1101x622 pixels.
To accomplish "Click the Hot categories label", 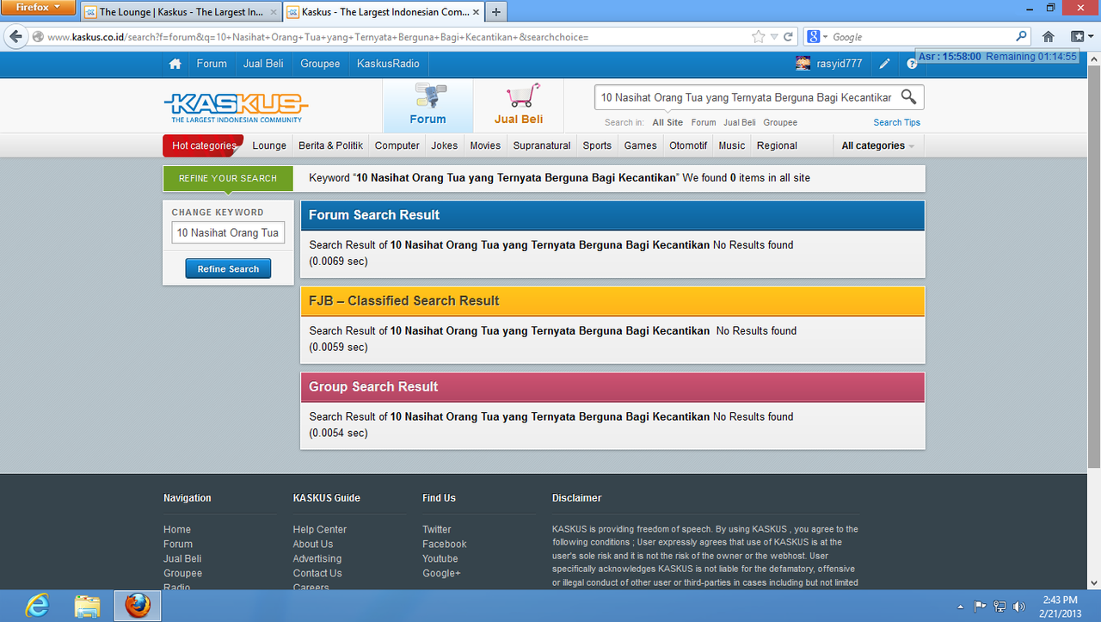I will [x=204, y=145].
